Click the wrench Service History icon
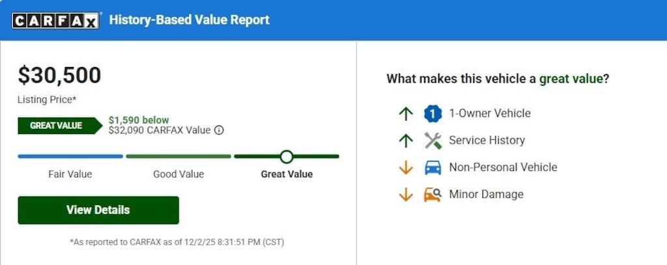 [433, 141]
